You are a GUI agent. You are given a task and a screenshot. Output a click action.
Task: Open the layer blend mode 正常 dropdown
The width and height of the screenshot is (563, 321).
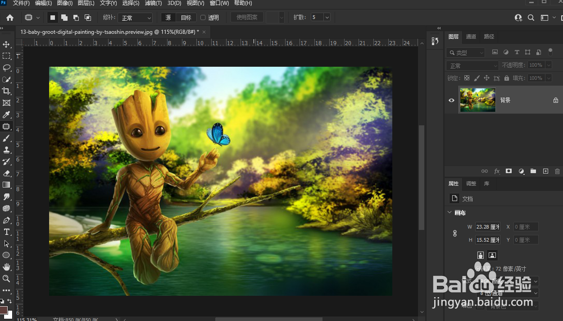(x=472, y=65)
